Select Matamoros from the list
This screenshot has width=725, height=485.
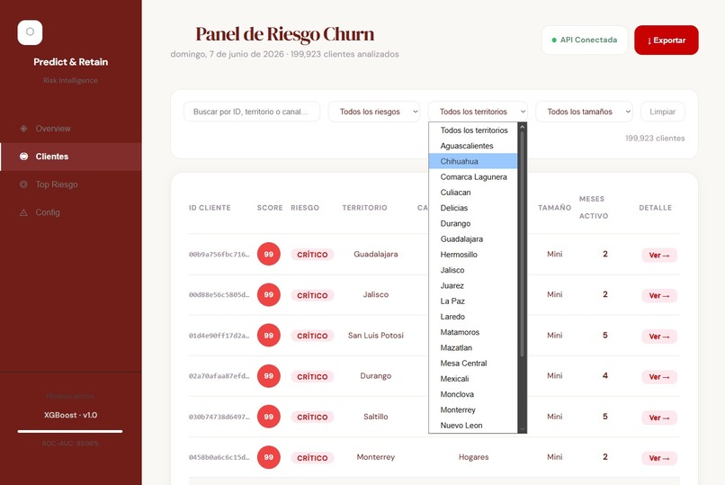pos(473,332)
